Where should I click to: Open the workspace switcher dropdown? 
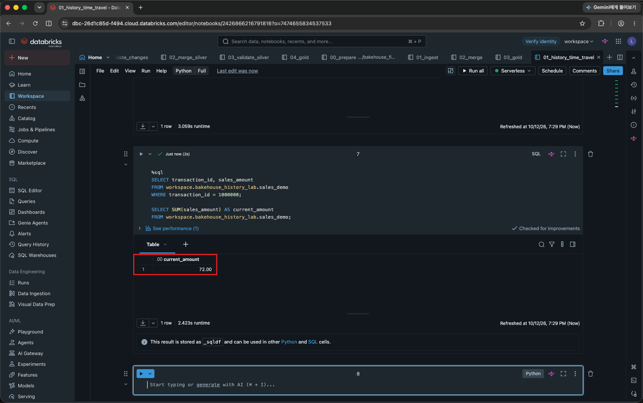[579, 41]
